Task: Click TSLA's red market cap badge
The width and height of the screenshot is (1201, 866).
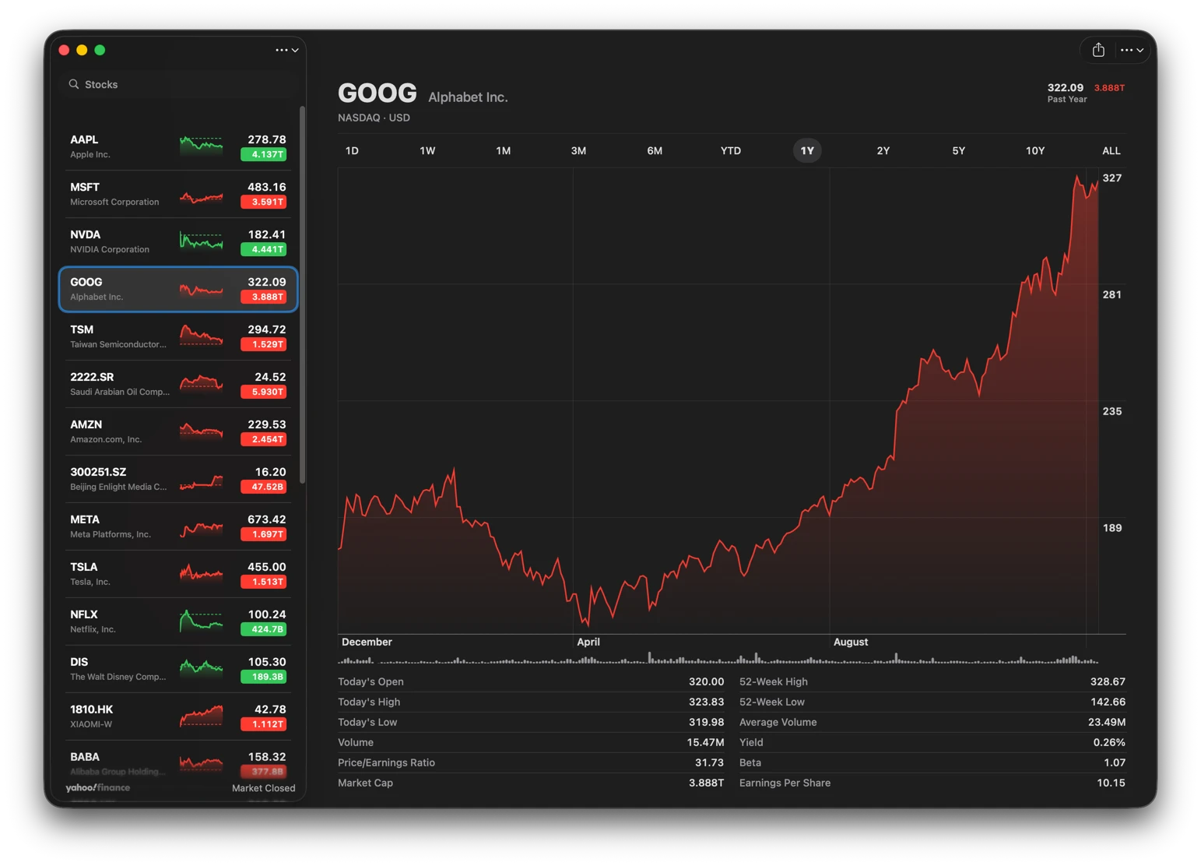Action: point(264,582)
